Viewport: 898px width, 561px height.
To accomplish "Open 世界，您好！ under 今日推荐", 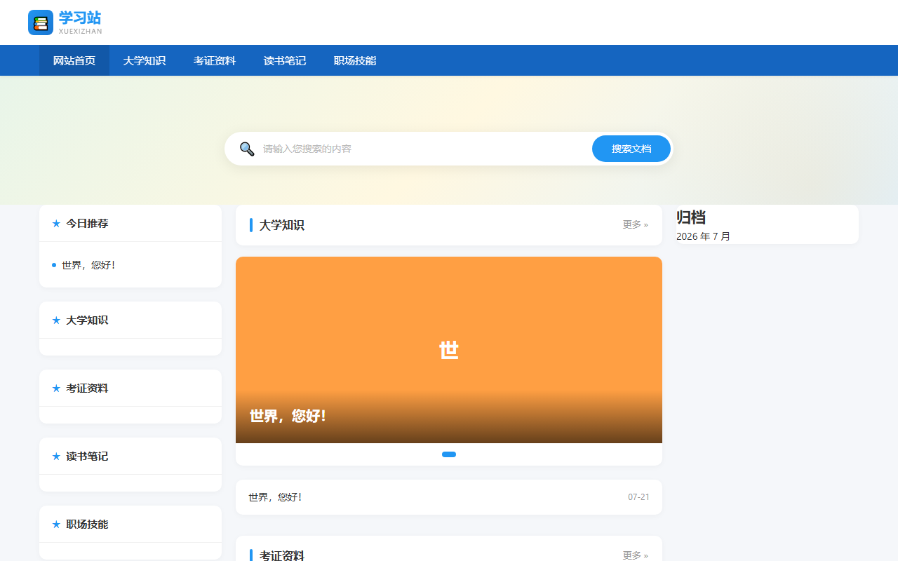I will (x=88, y=265).
